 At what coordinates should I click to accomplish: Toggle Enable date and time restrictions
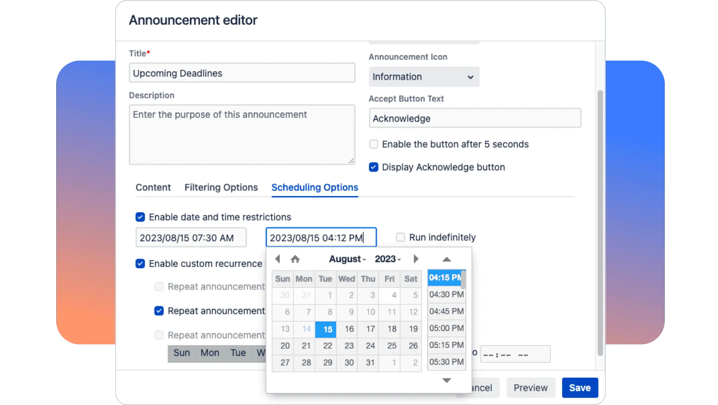[x=140, y=217]
